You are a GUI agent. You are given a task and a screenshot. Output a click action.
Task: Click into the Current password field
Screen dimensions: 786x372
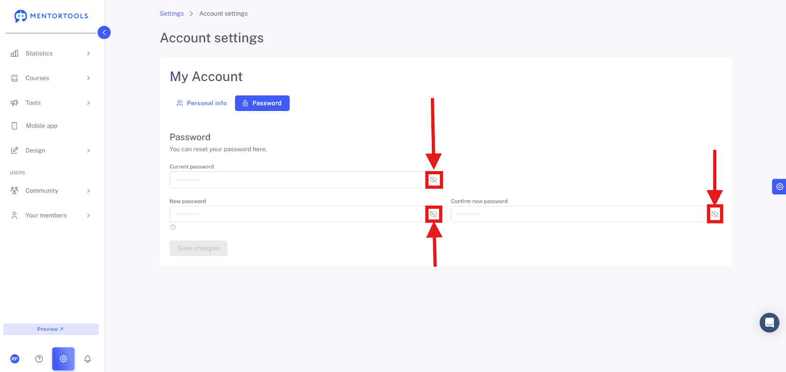coord(298,180)
